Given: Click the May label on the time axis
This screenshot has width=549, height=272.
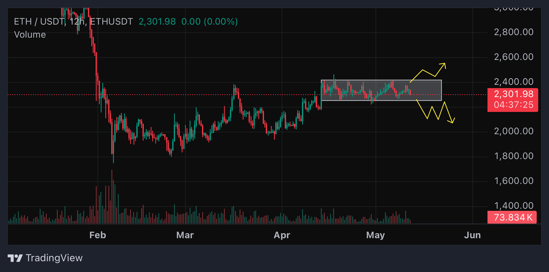Looking at the screenshot, I should coord(375,235).
